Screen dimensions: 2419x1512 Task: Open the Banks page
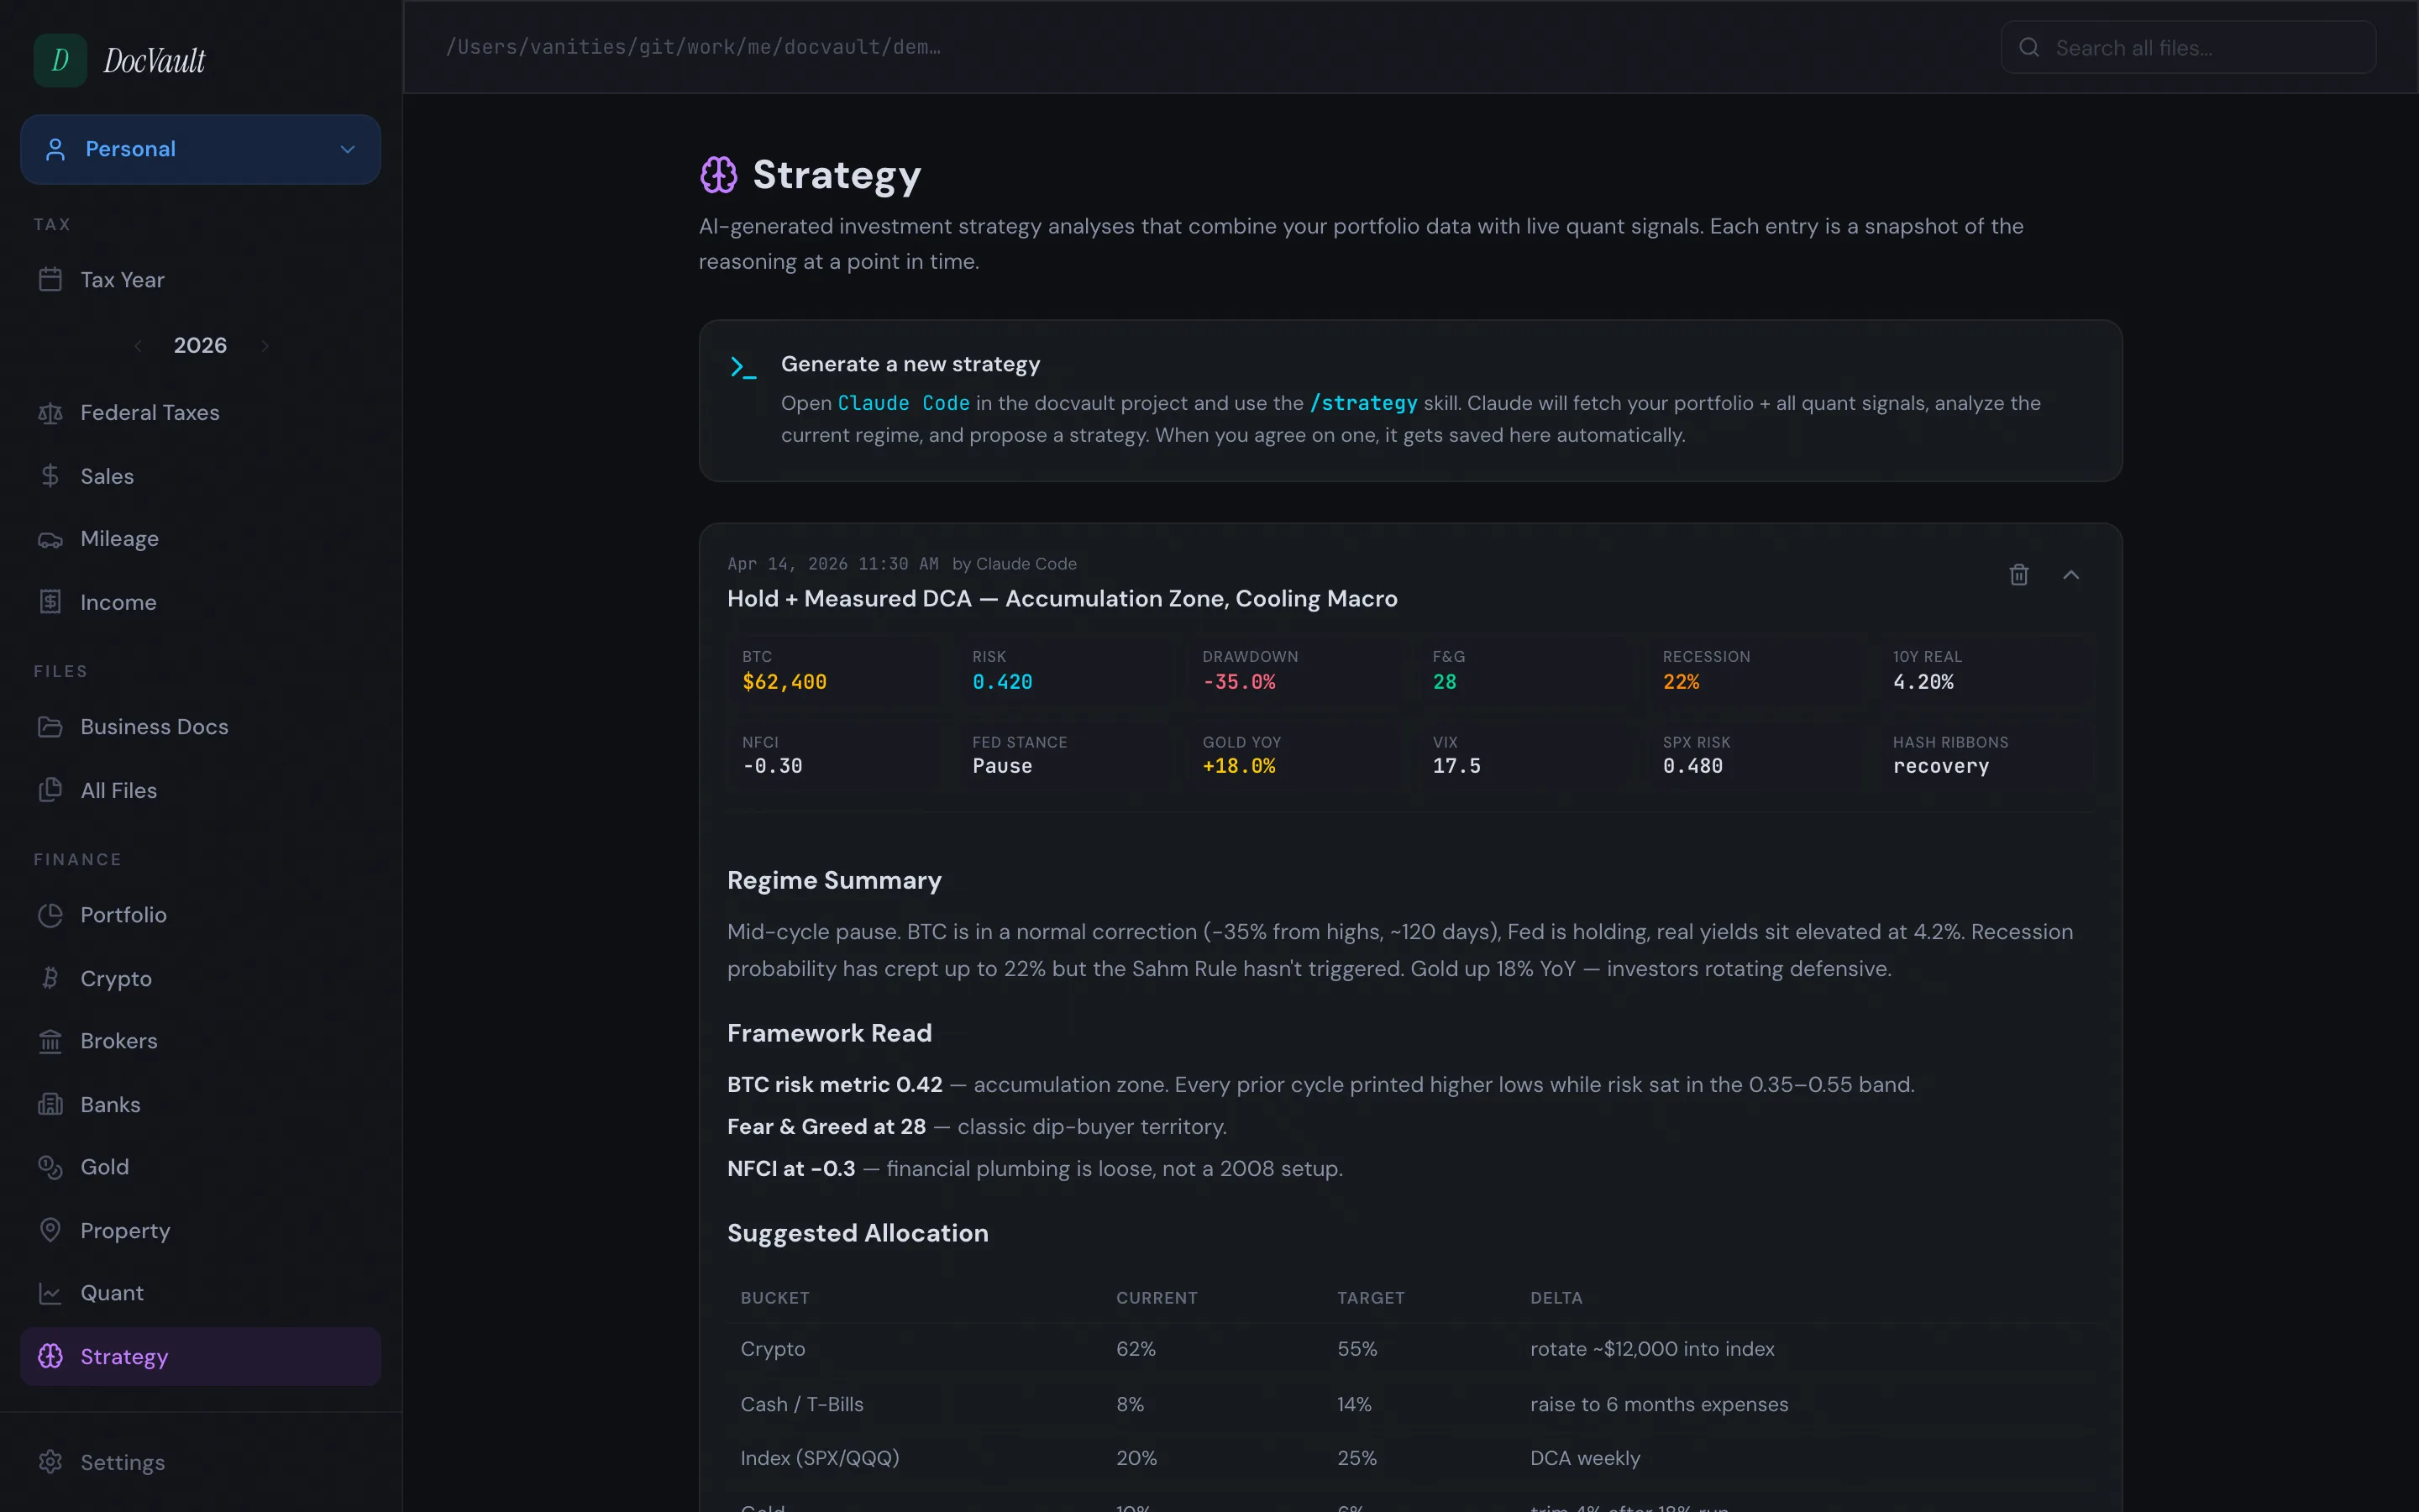pos(200,1104)
